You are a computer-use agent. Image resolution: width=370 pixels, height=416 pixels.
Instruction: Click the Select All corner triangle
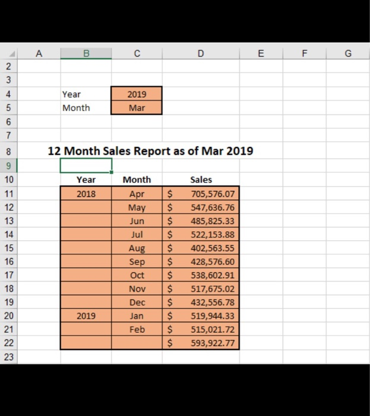tap(12, 54)
